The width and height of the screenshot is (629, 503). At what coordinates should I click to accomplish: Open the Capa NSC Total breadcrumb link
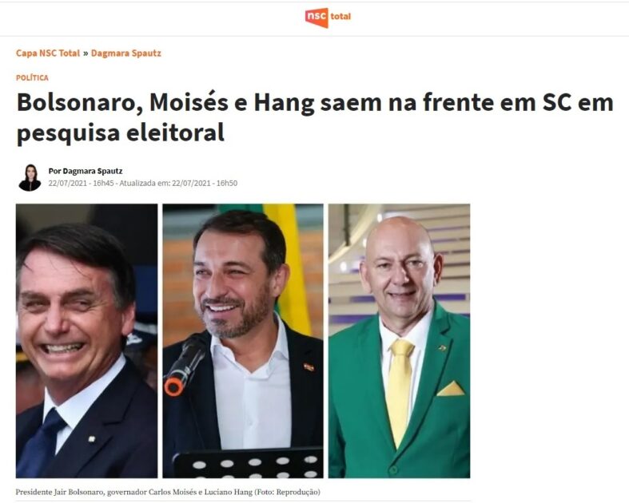(48, 53)
